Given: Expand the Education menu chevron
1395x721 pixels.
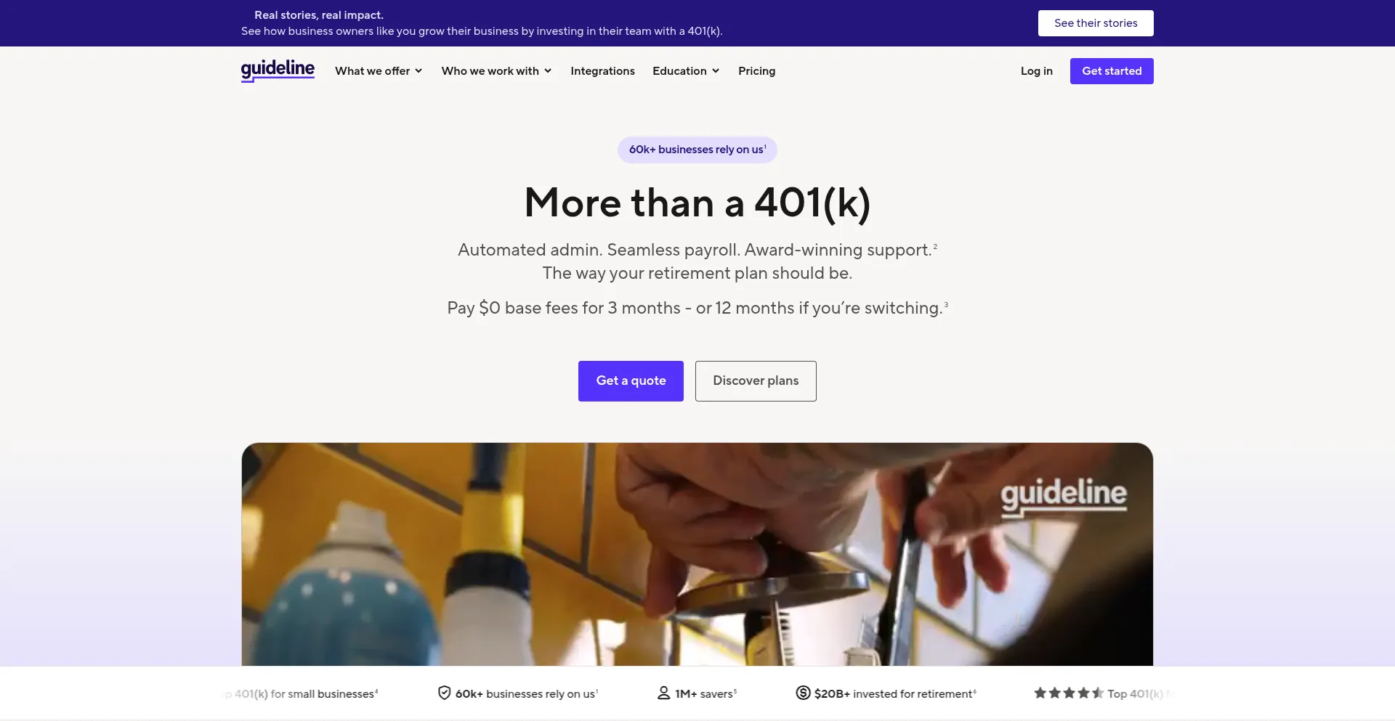Looking at the screenshot, I should tap(716, 71).
